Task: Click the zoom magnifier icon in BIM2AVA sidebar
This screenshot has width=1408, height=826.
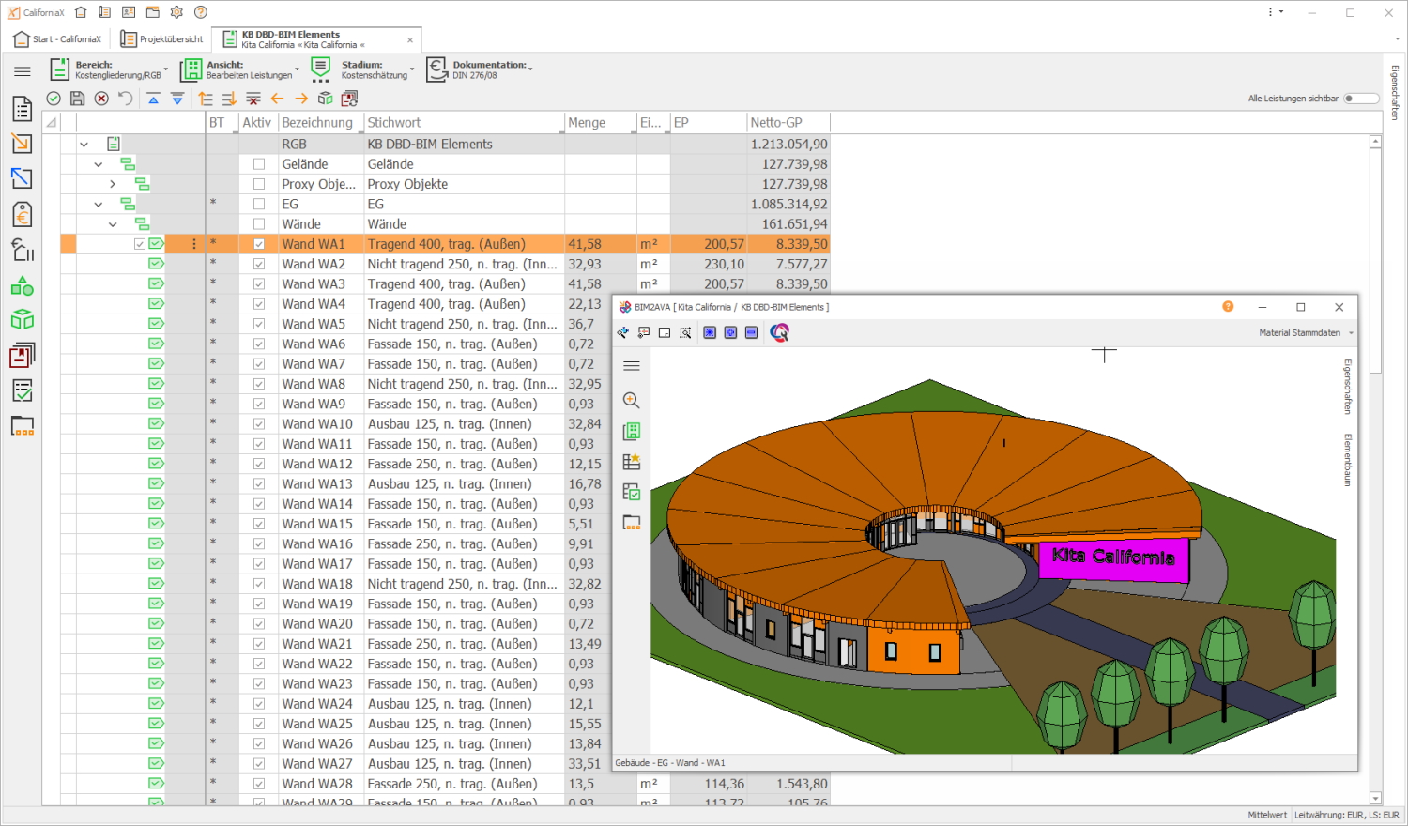Action: pos(632,401)
